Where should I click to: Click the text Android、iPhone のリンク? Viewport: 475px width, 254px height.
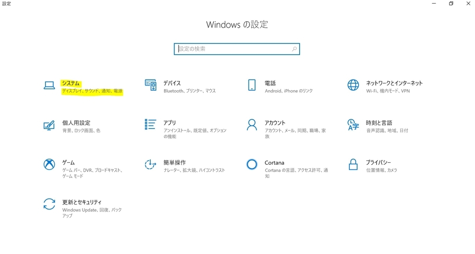[x=289, y=91]
